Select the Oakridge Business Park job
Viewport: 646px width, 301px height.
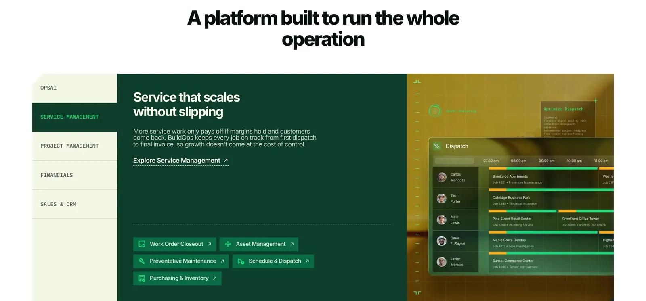point(551,199)
